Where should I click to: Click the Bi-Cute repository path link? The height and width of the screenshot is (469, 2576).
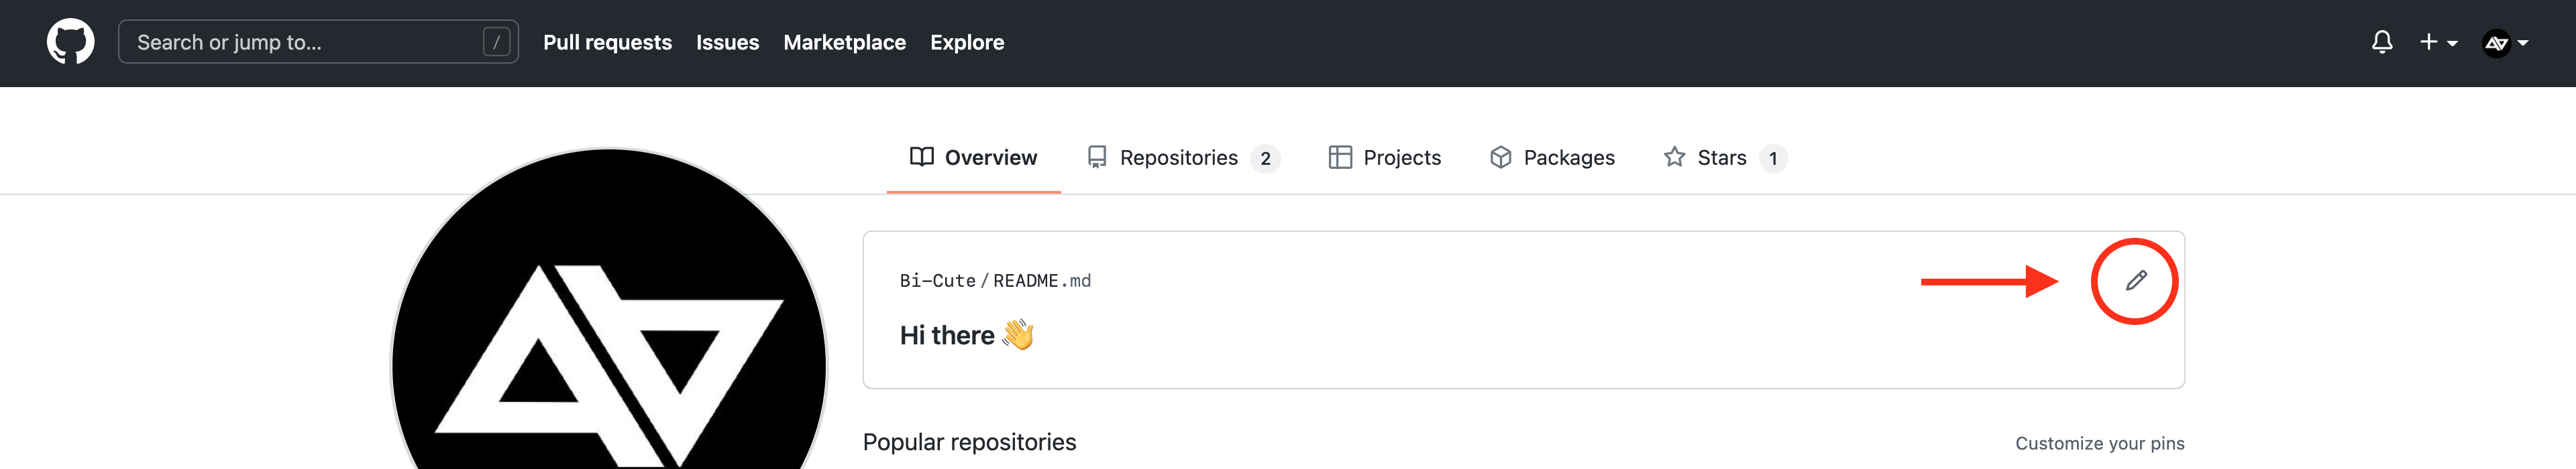click(x=937, y=281)
